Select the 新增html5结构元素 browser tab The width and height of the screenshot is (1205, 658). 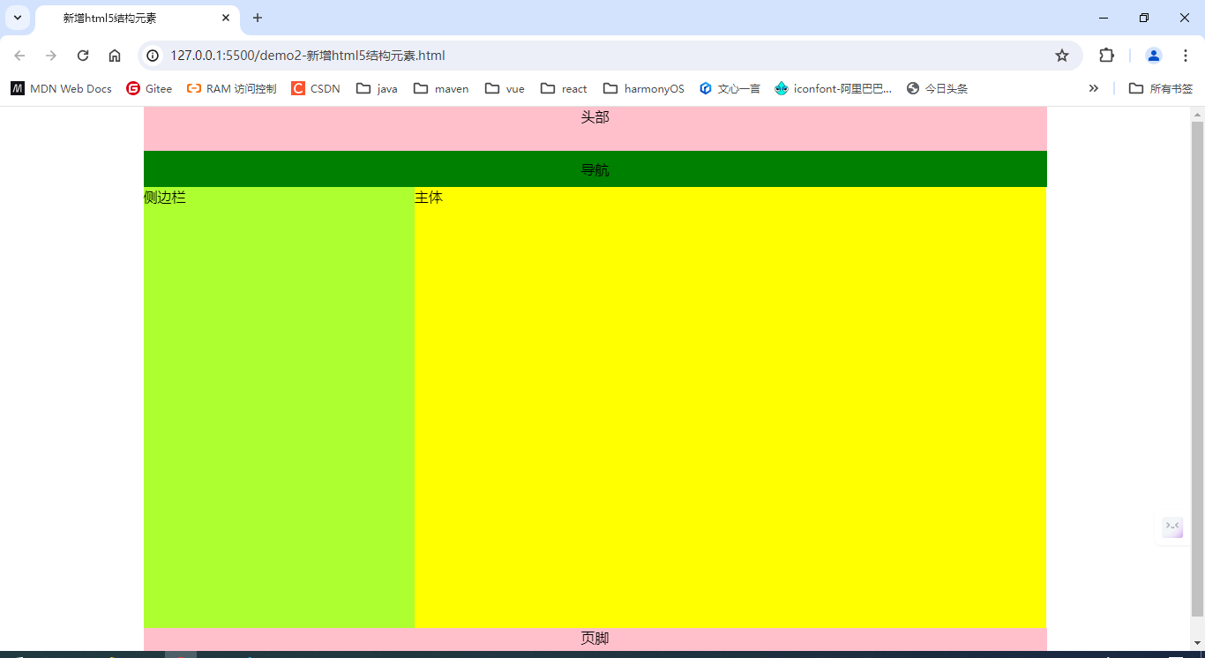tap(137, 19)
